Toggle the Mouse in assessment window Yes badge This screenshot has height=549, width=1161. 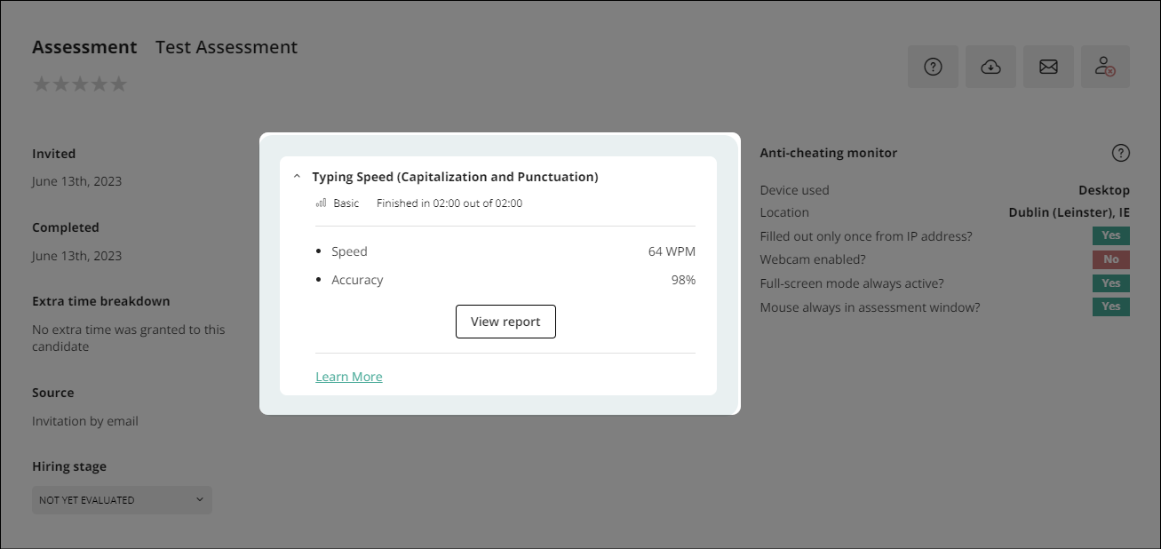(1110, 306)
